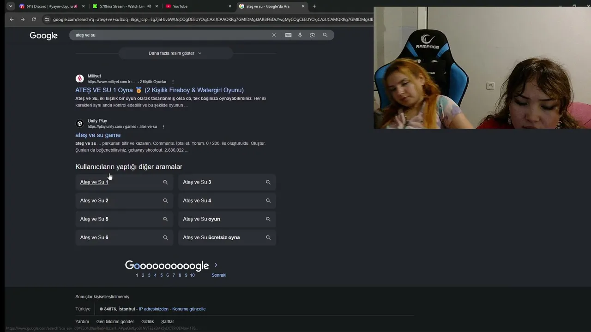
Task: Reload the current page
Action: tap(34, 19)
